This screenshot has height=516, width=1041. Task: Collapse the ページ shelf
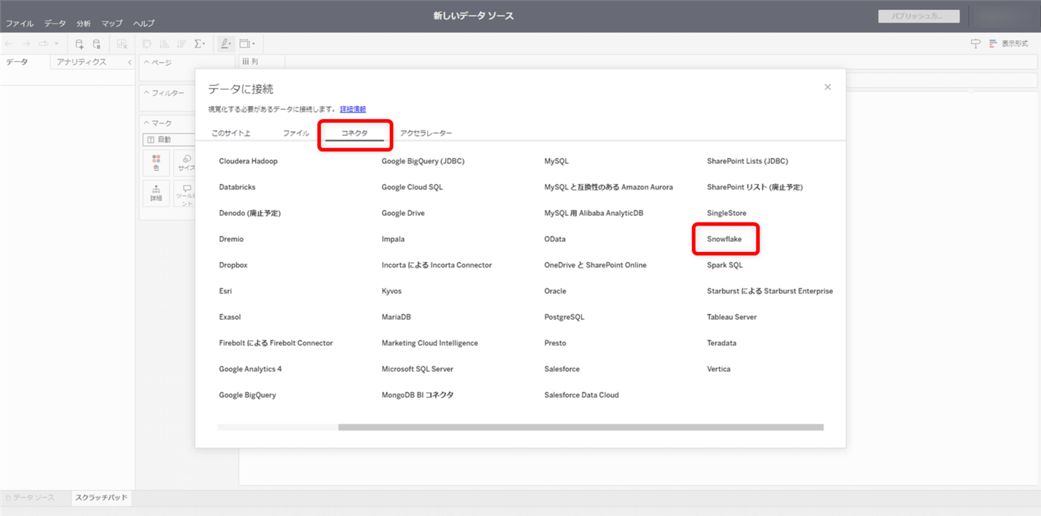tap(147, 62)
